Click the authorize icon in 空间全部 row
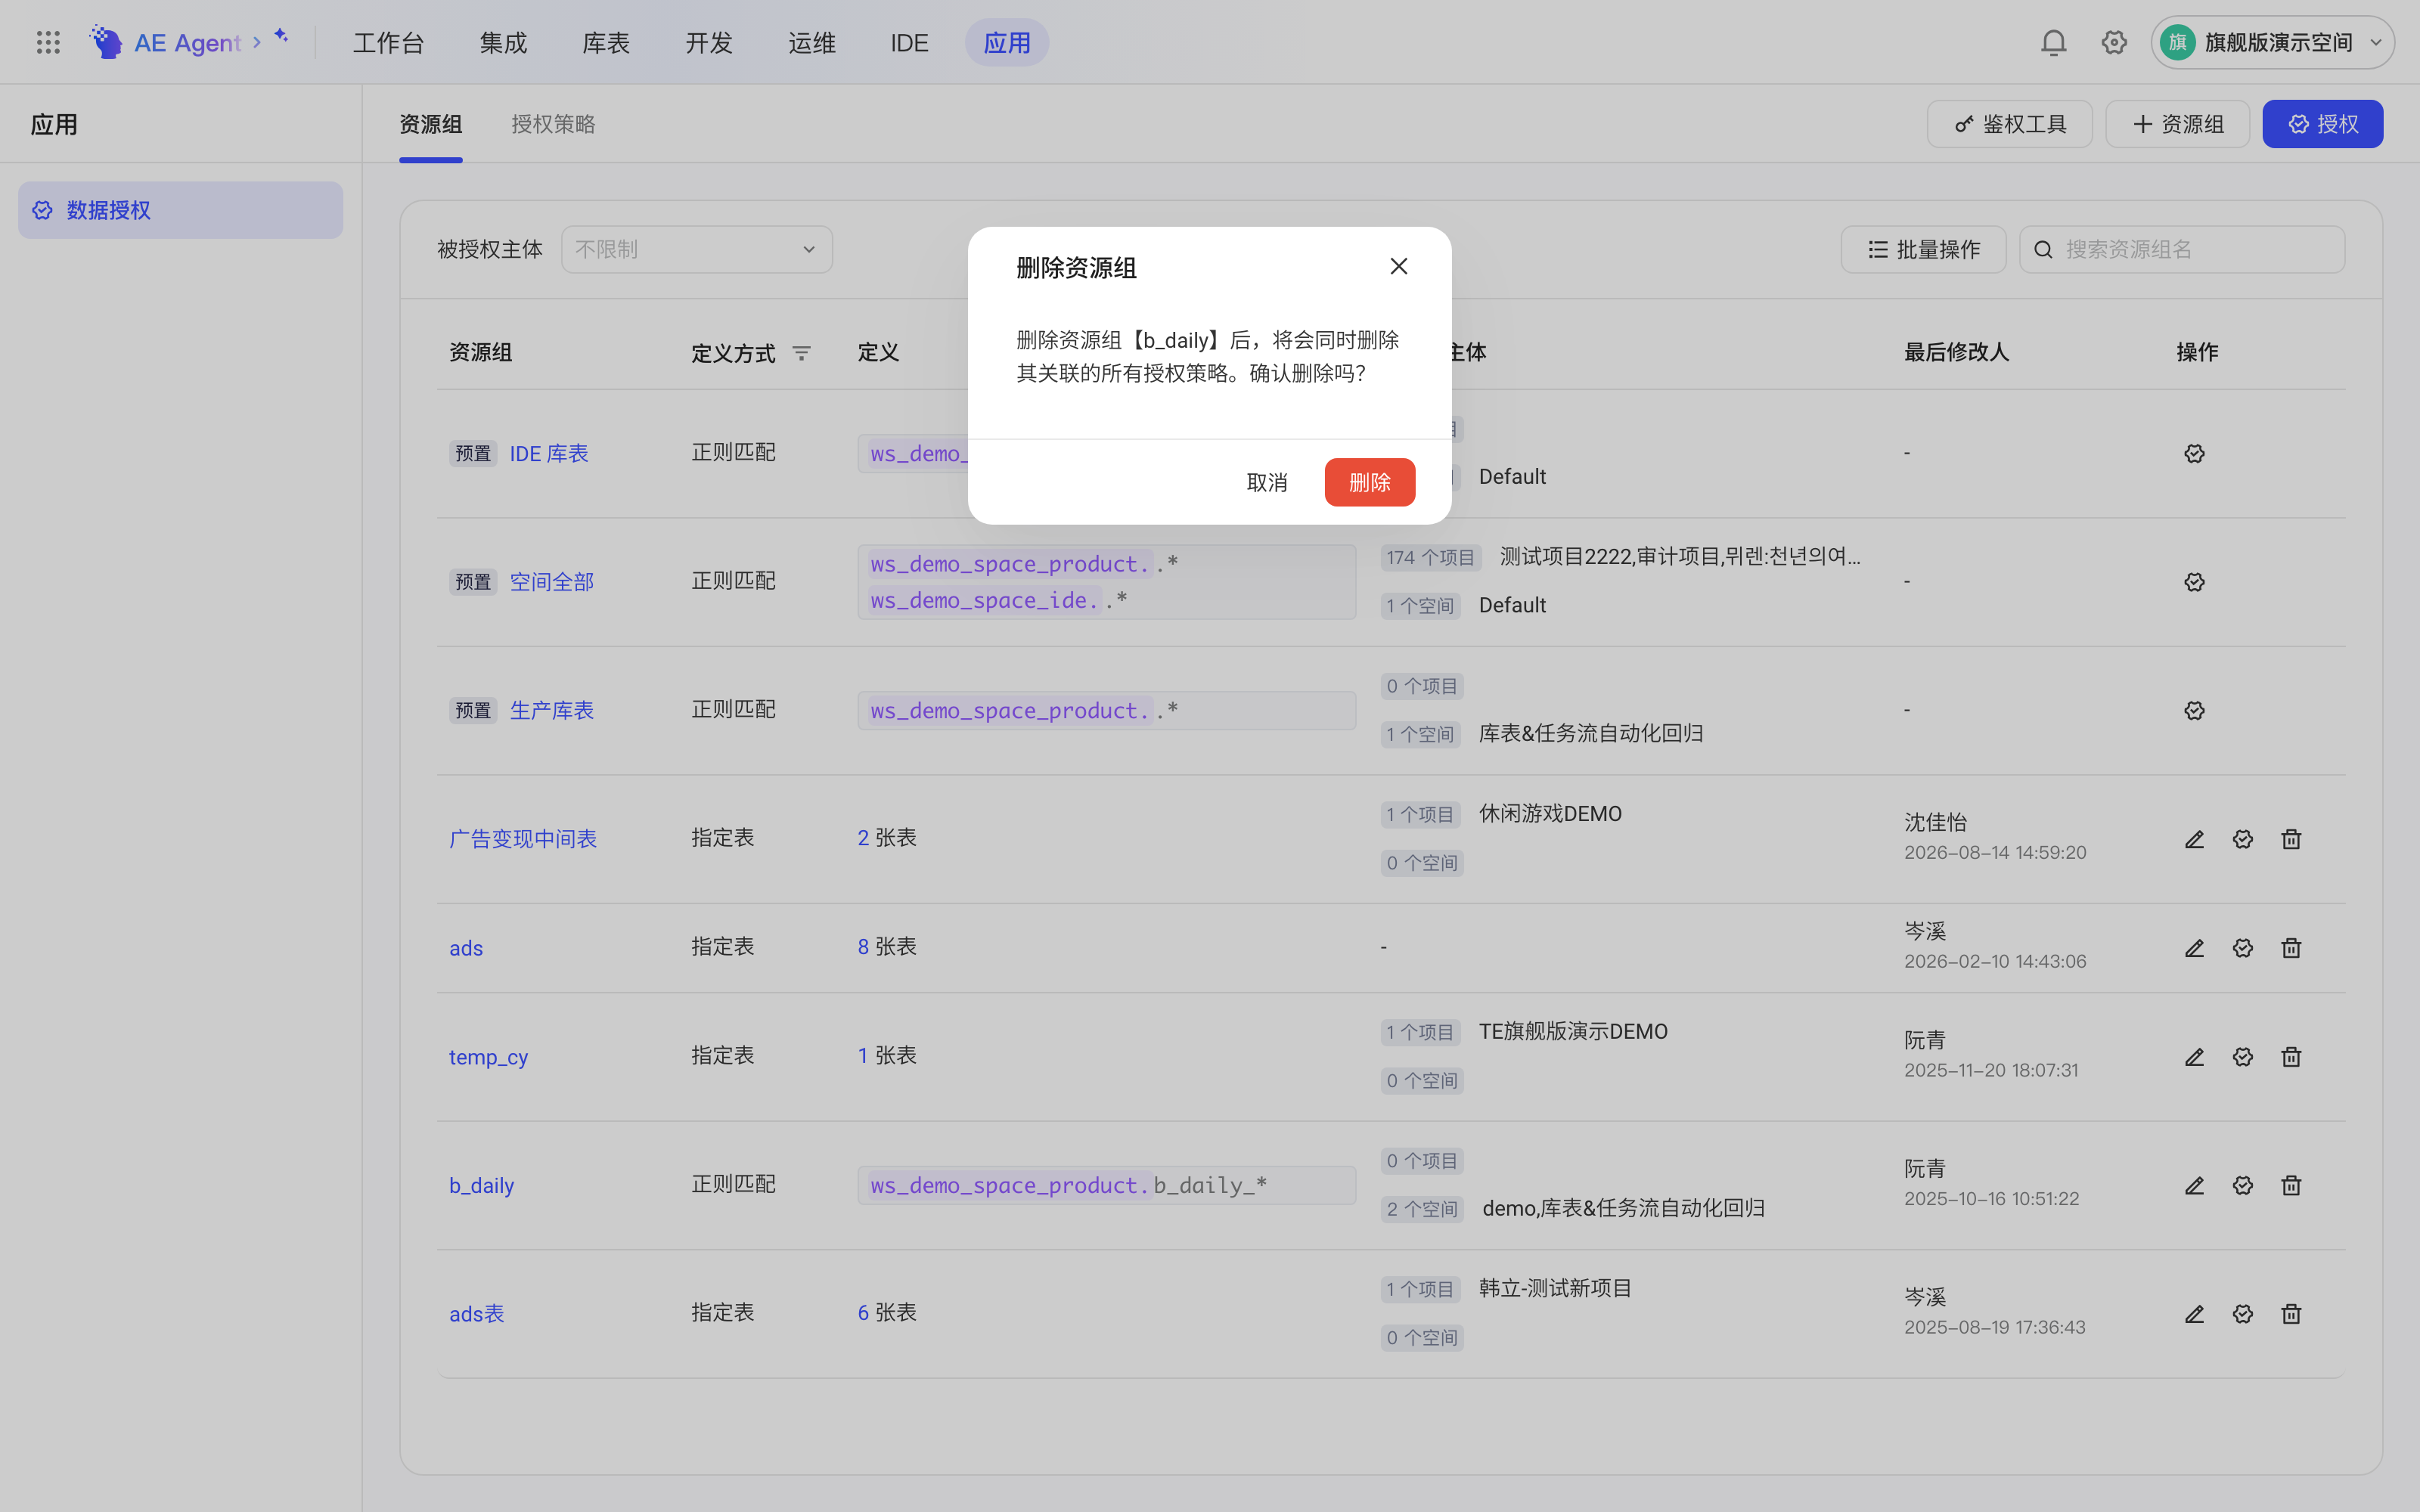 [x=2194, y=582]
